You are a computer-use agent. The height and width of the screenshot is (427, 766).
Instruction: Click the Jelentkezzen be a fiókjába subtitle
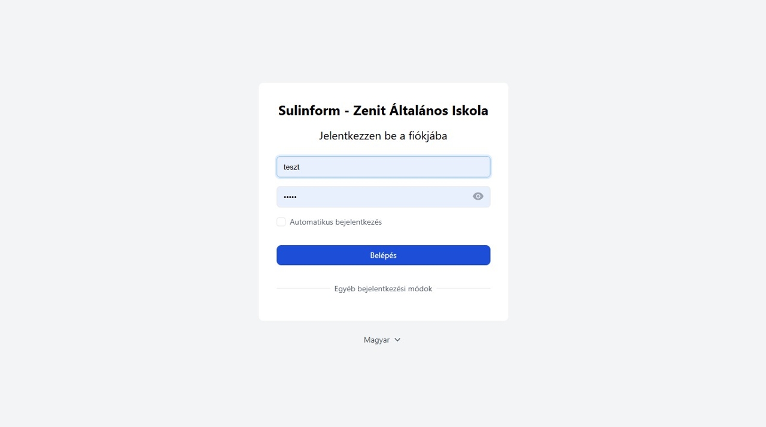click(383, 136)
